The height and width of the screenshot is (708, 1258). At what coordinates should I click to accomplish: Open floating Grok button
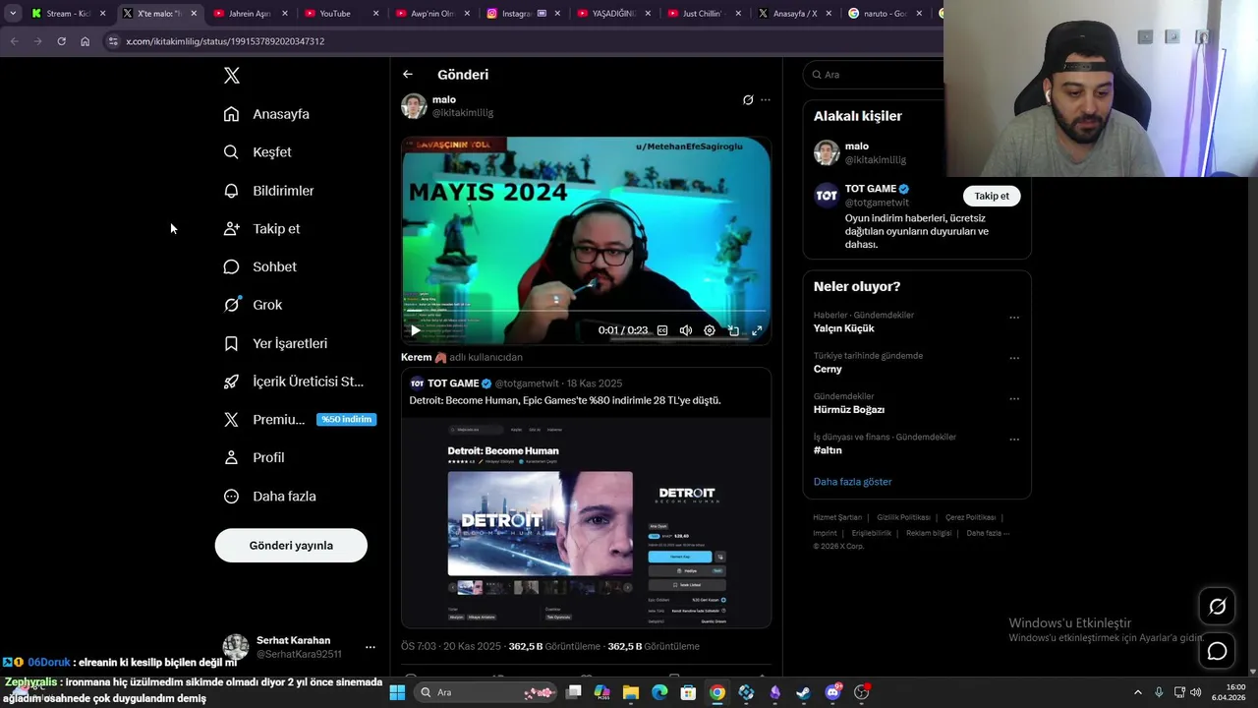pos(1217,607)
